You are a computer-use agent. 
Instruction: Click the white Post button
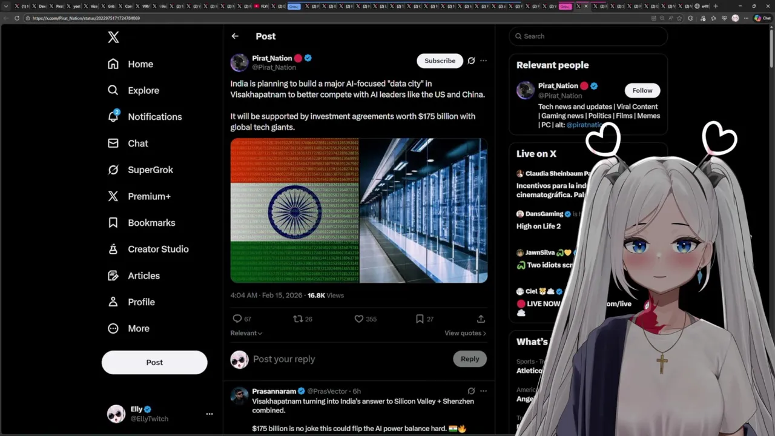pyautogui.click(x=154, y=362)
